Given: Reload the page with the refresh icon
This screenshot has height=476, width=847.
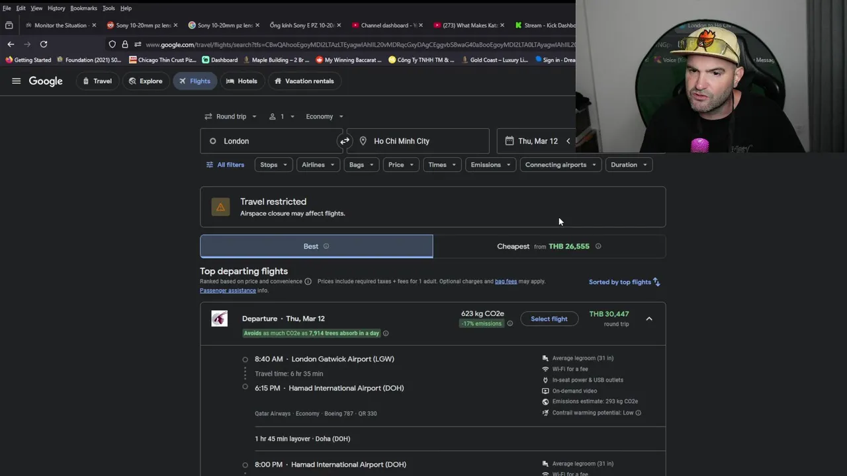Looking at the screenshot, I should click(x=44, y=44).
